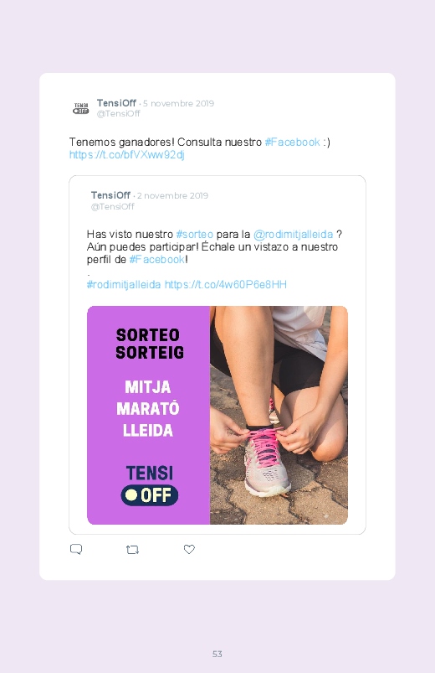Click TensiOff name in quoted tweet
The width and height of the screenshot is (435, 673).
click(x=110, y=195)
